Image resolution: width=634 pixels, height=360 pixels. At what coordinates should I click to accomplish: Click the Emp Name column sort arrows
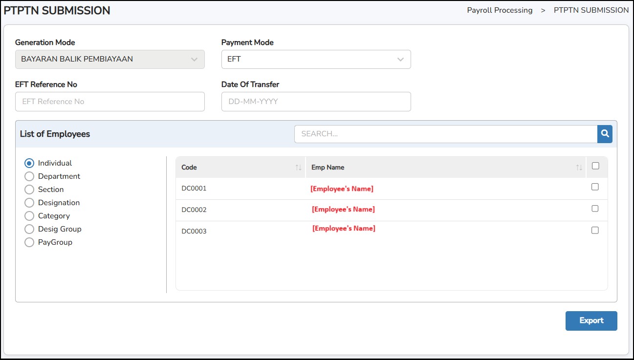point(579,168)
